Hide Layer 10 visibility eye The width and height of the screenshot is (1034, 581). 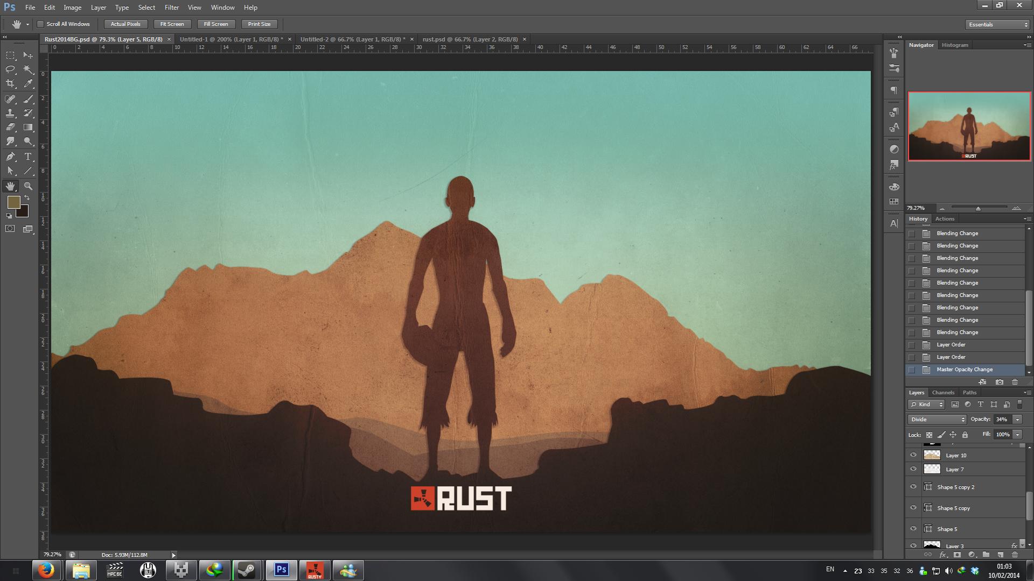913,455
